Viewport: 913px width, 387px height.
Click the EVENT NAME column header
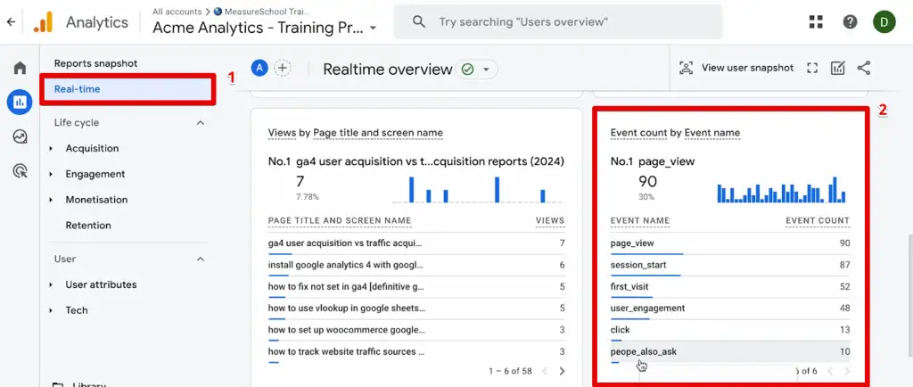pyautogui.click(x=640, y=220)
